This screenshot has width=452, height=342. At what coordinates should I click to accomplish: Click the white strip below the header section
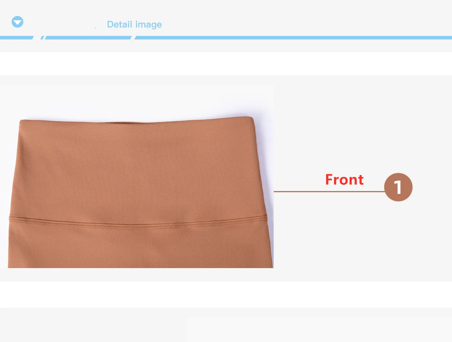[226, 64]
